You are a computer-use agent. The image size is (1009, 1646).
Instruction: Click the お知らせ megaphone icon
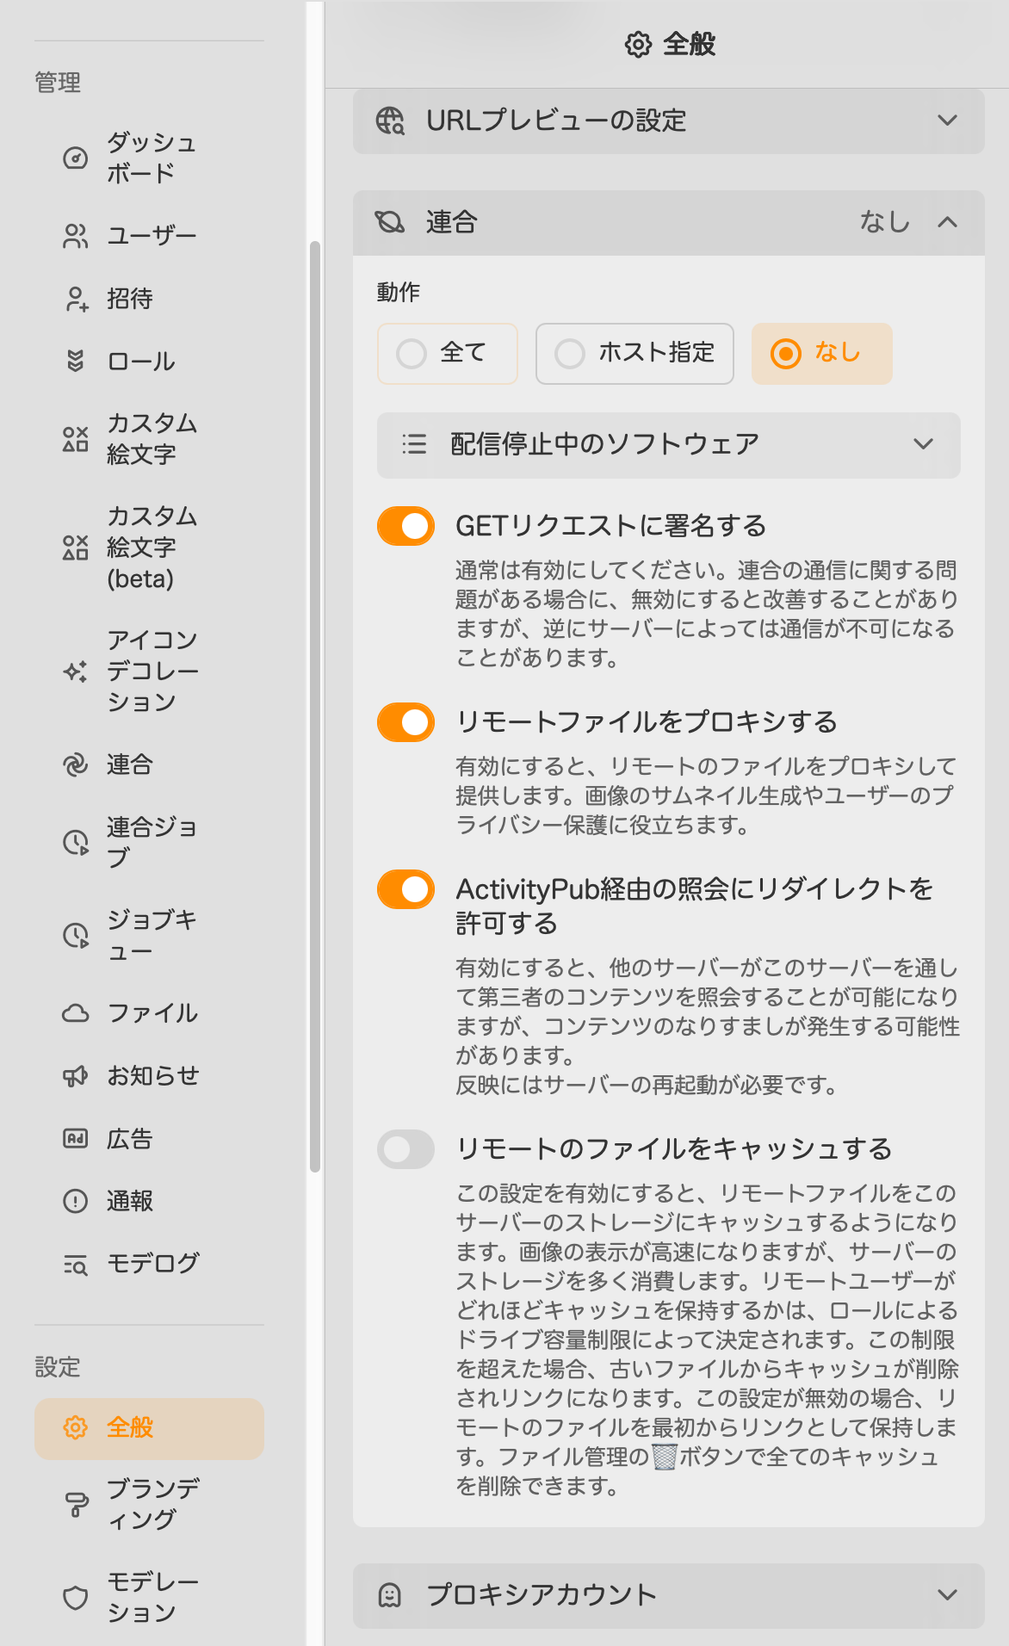(76, 1076)
